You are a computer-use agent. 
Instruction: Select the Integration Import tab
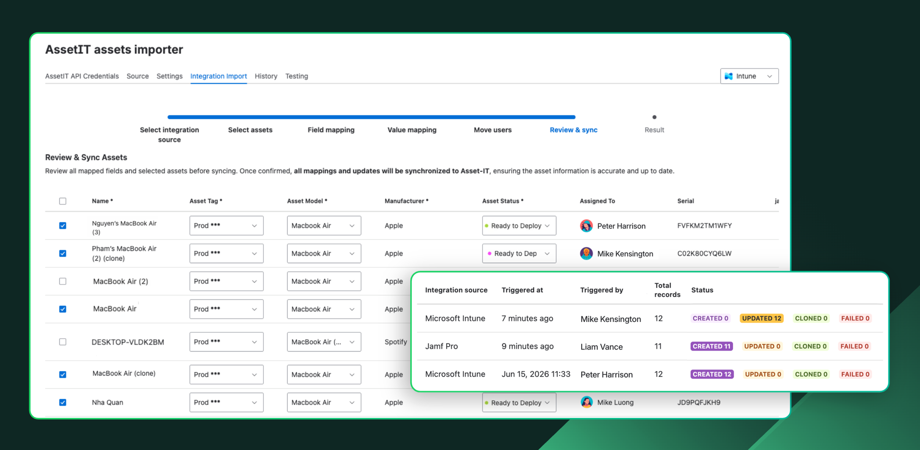click(218, 76)
